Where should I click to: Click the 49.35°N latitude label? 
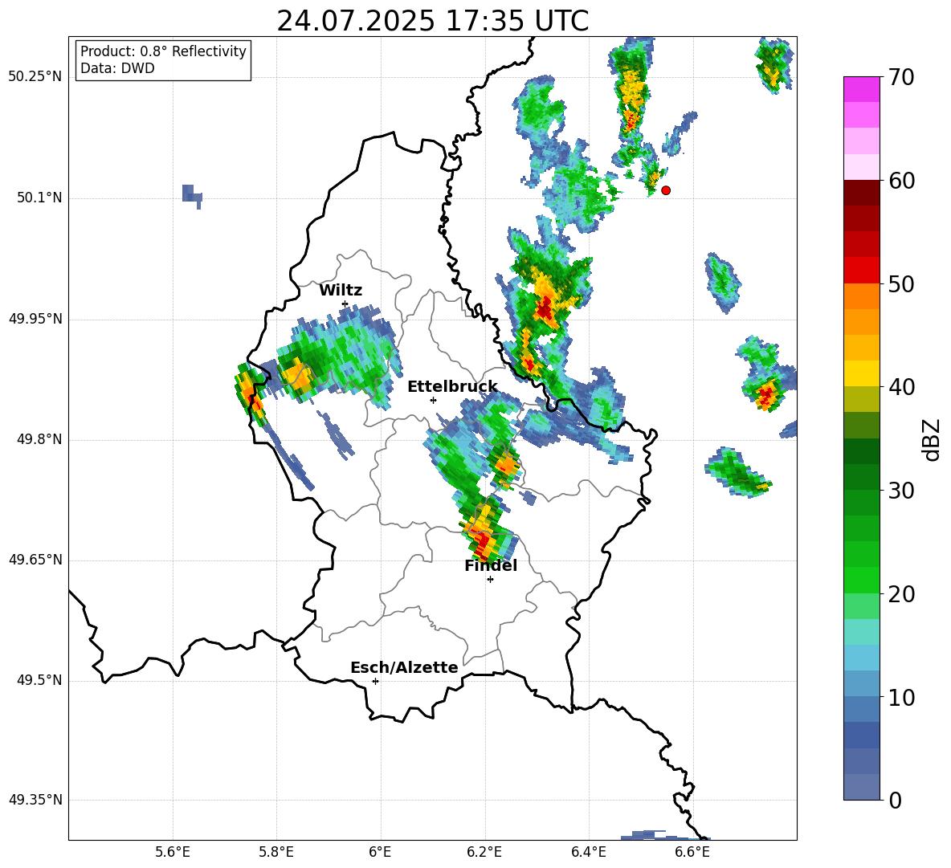pos(35,800)
